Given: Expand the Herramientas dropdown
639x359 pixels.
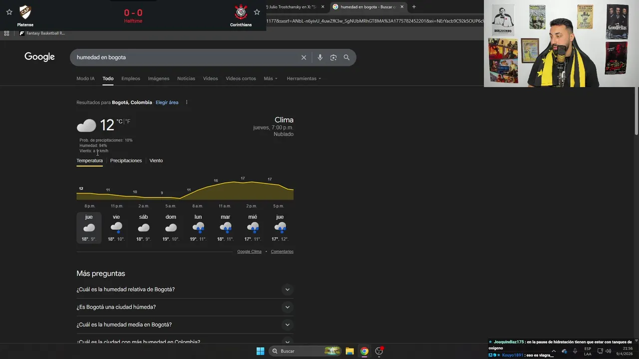Looking at the screenshot, I should point(304,78).
